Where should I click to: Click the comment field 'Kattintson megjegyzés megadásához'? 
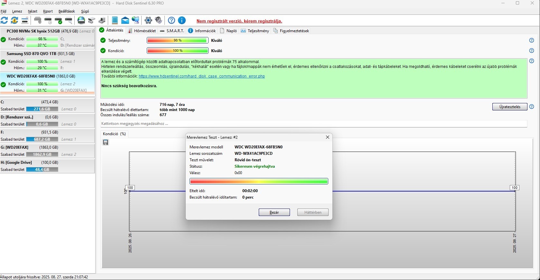[314, 124]
